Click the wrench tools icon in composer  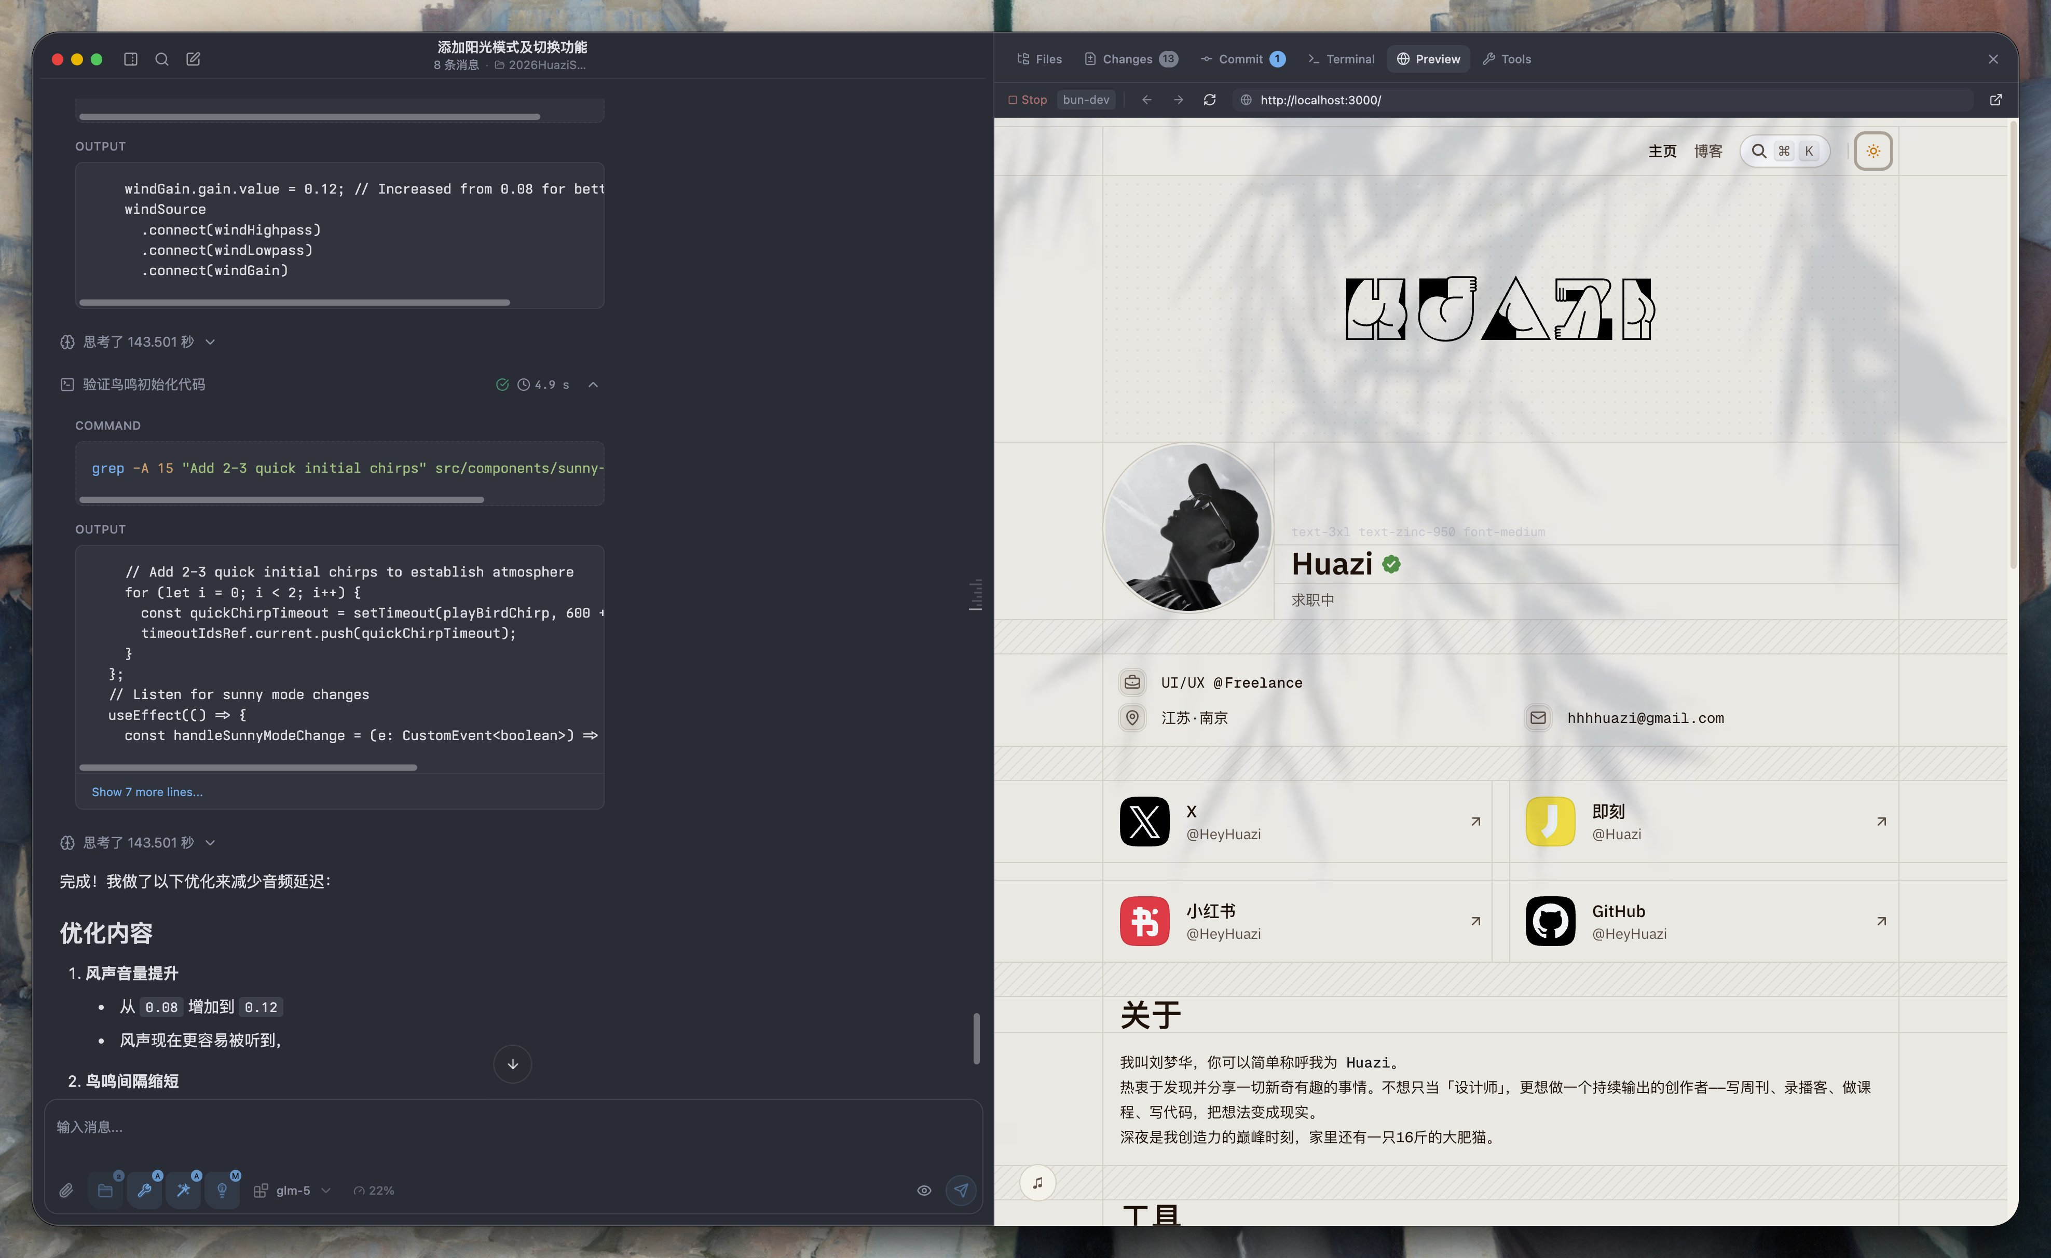point(144,1191)
